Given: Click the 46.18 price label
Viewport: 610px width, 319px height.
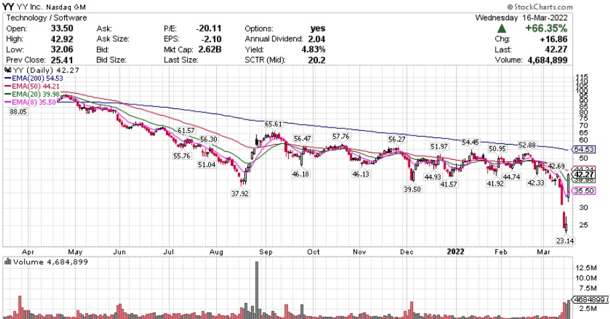Looking at the screenshot, I should pyautogui.click(x=301, y=174).
